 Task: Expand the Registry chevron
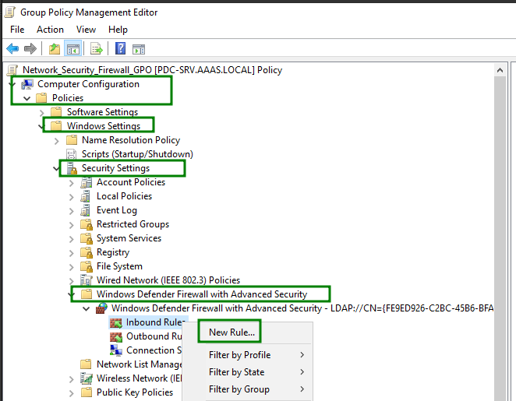click(x=72, y=253)
